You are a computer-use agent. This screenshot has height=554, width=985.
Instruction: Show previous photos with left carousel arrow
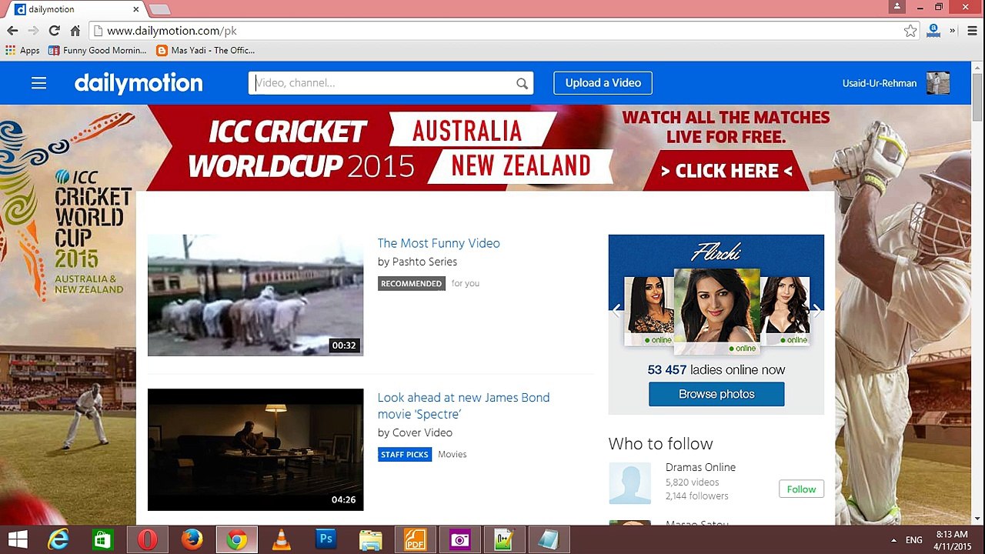tap(616, 310)
